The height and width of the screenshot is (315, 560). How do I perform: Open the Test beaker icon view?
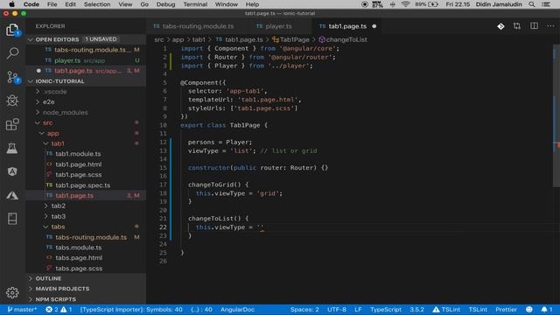point(12,148)
